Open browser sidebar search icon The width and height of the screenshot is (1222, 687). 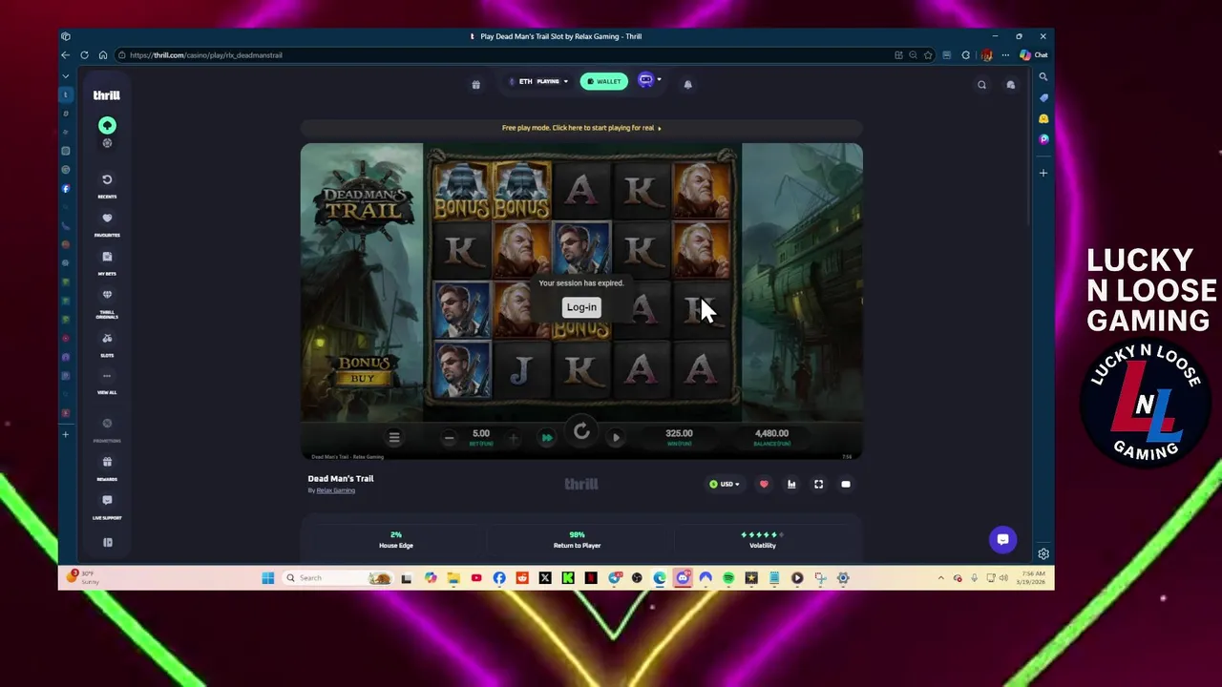1043,76
